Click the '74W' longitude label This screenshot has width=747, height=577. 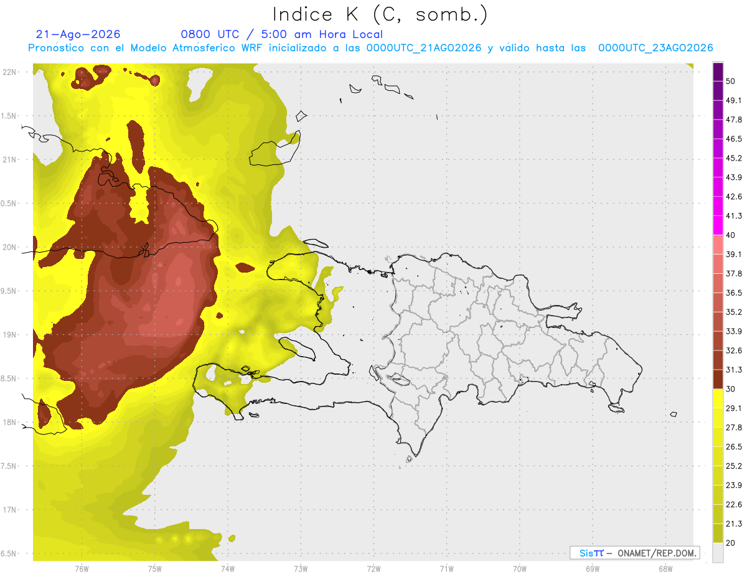(227, 569)
